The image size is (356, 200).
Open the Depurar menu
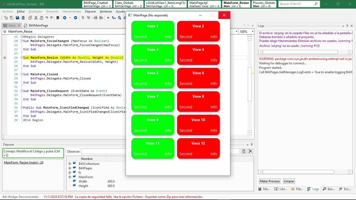coord(90,11)
